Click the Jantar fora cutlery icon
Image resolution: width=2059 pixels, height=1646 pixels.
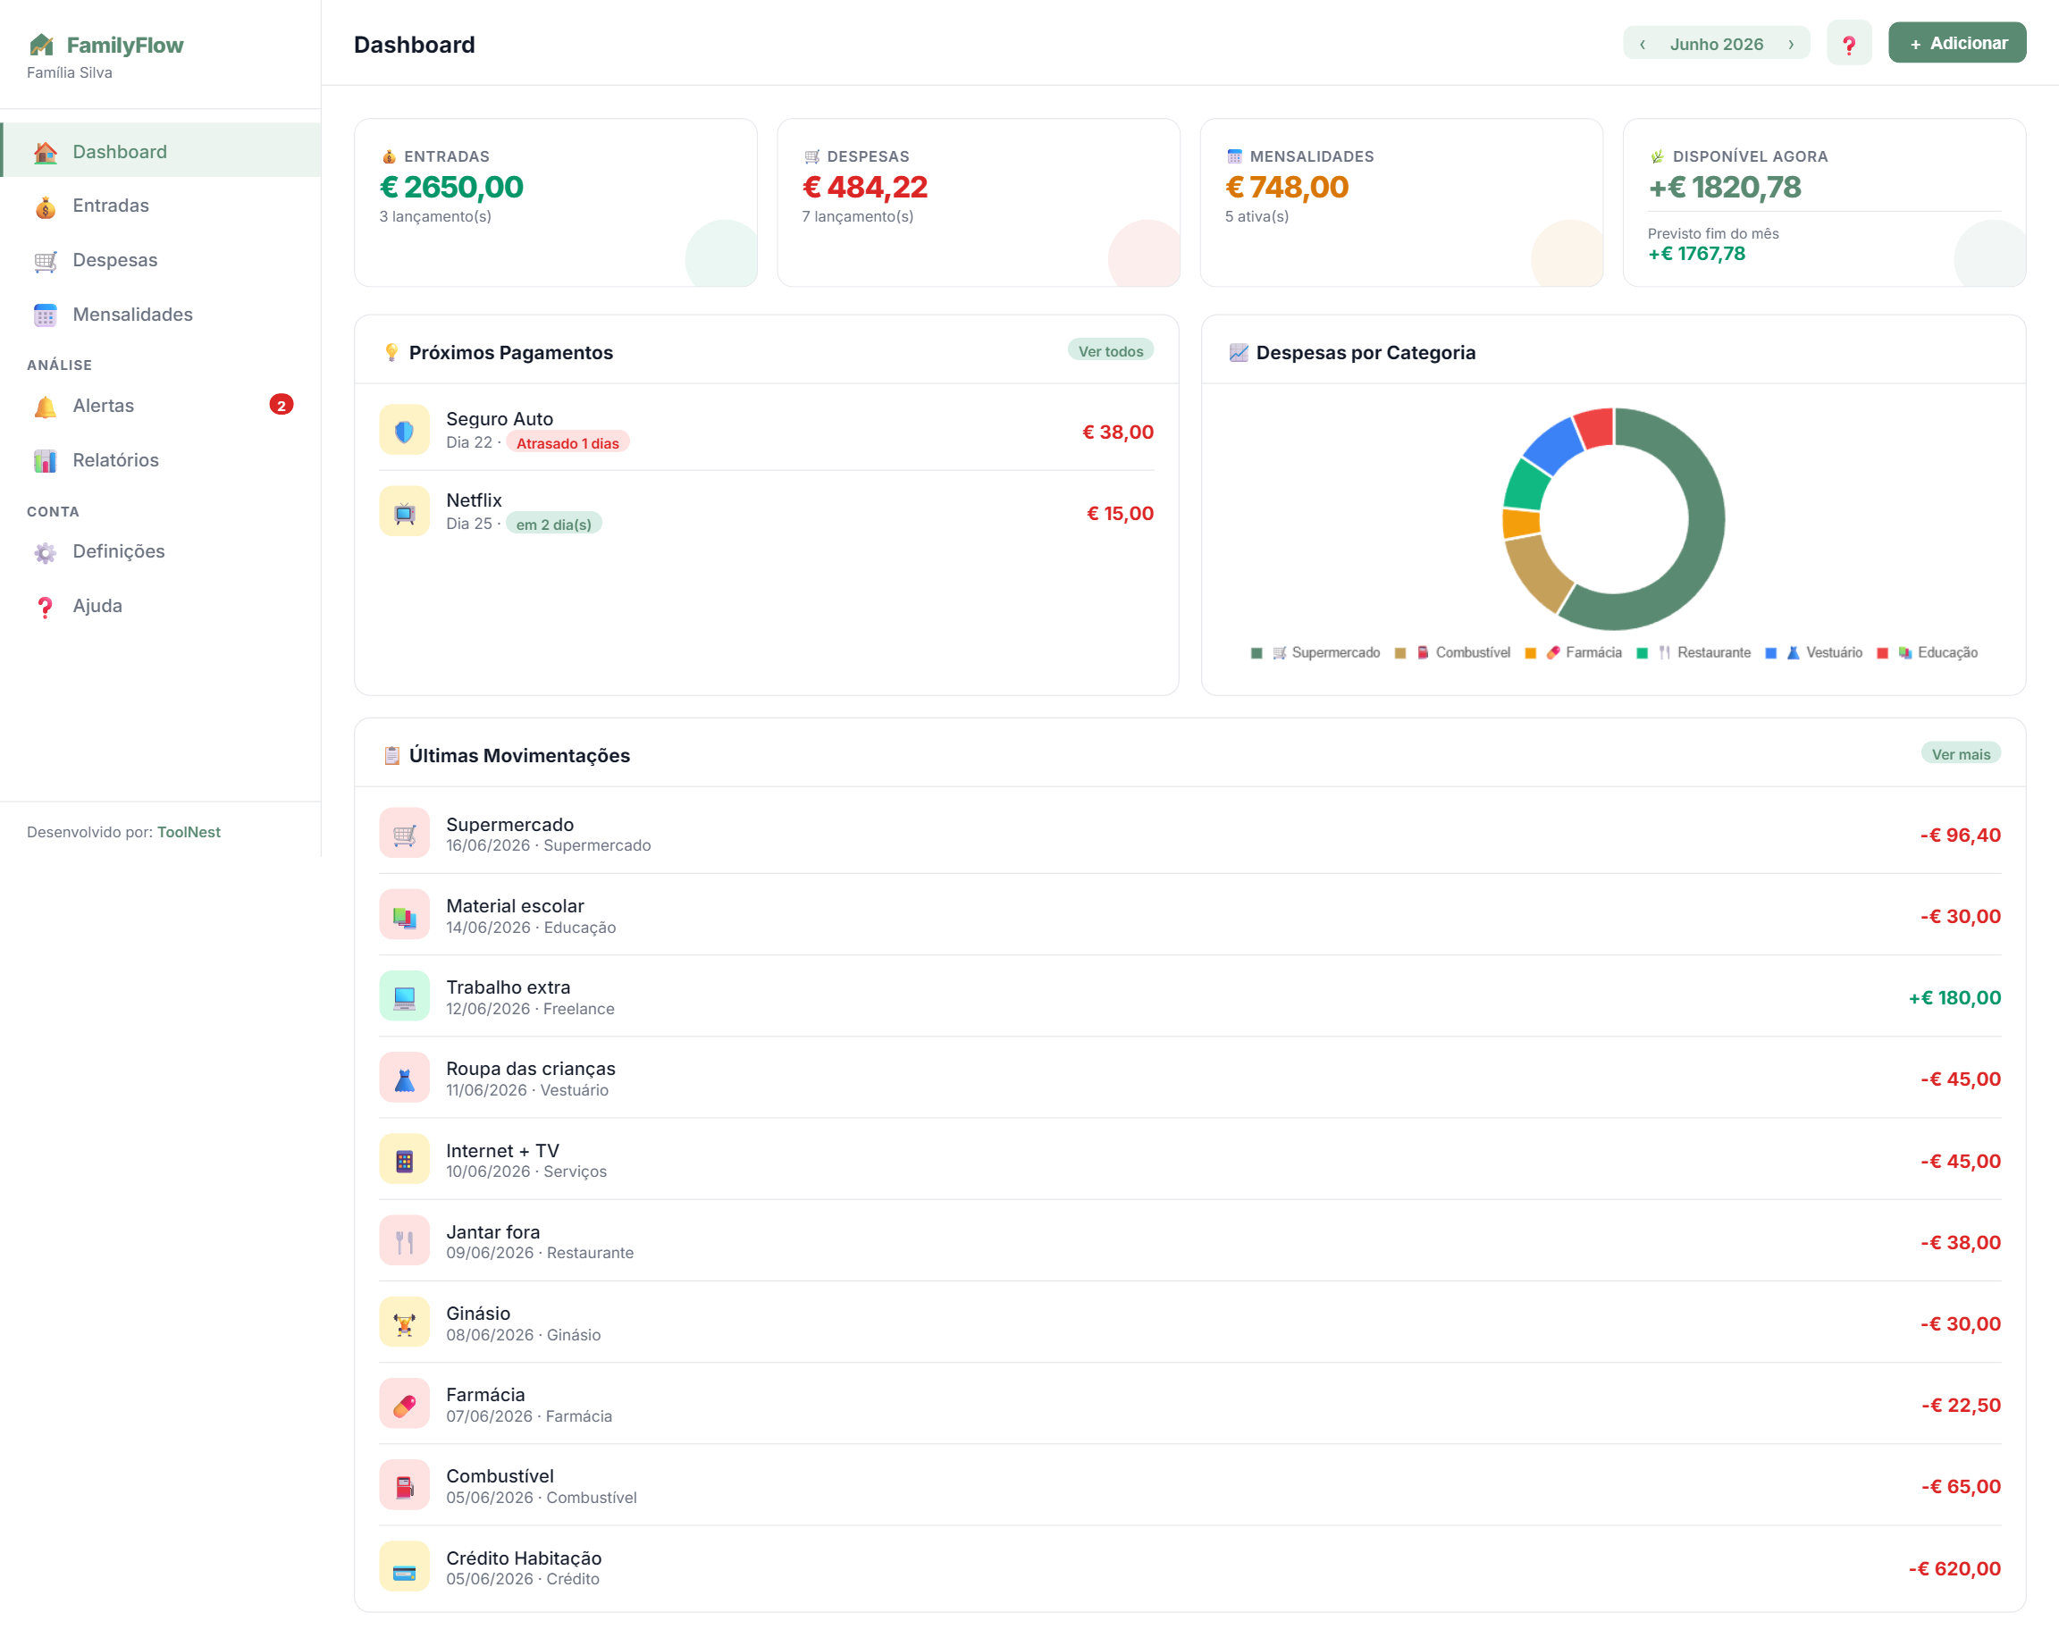click(x=404, y=1241)
